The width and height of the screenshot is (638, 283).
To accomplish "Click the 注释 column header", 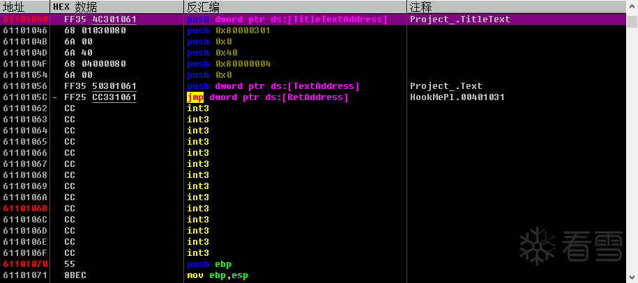I will coord(517,6).
